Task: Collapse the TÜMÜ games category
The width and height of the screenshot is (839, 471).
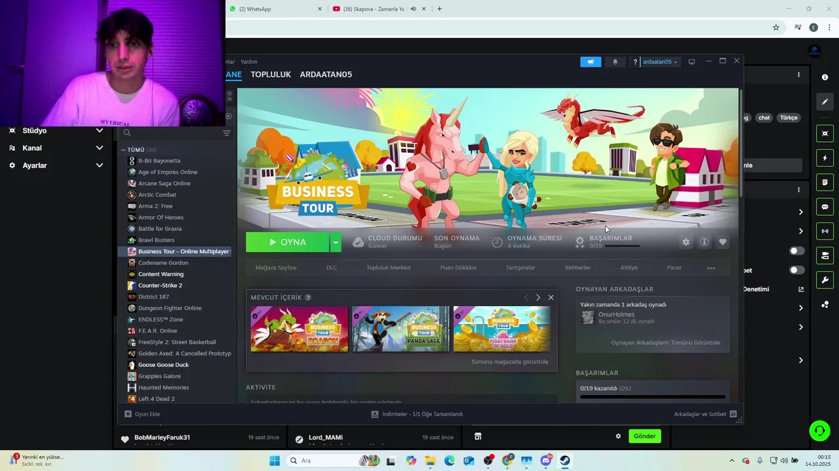Action: coord(123,150)
